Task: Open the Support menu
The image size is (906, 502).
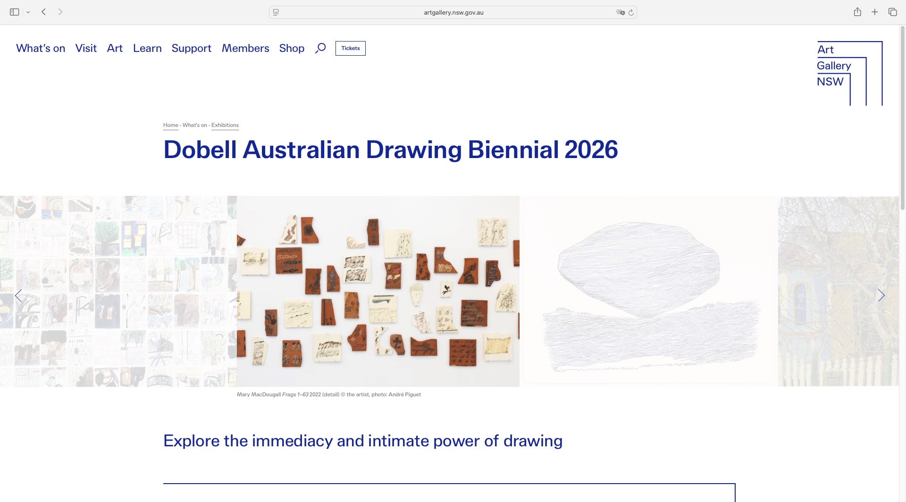Action: pos(191,49)
